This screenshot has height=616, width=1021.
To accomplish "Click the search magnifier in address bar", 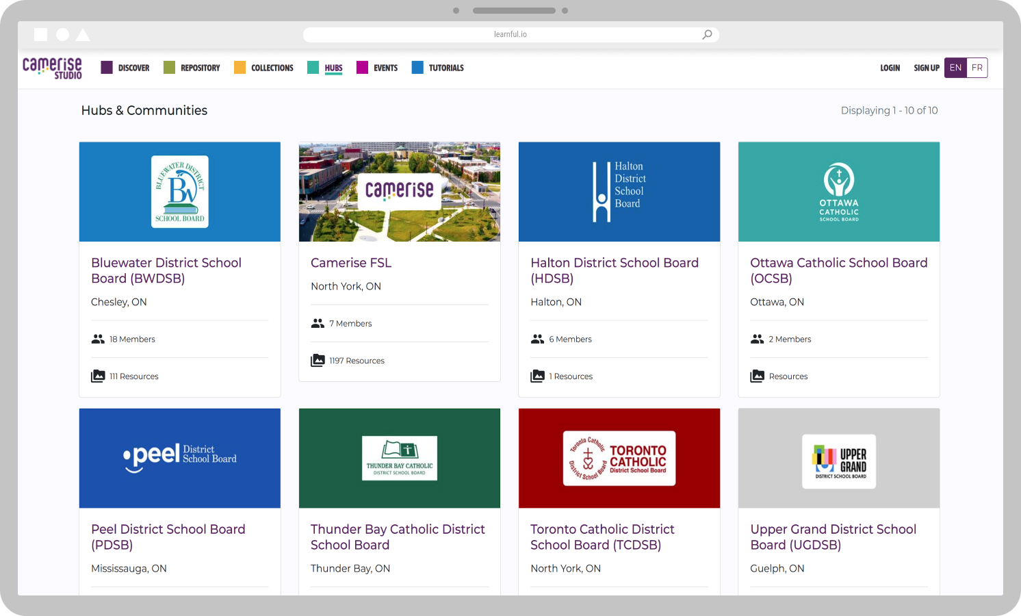I will coord(707,34).
